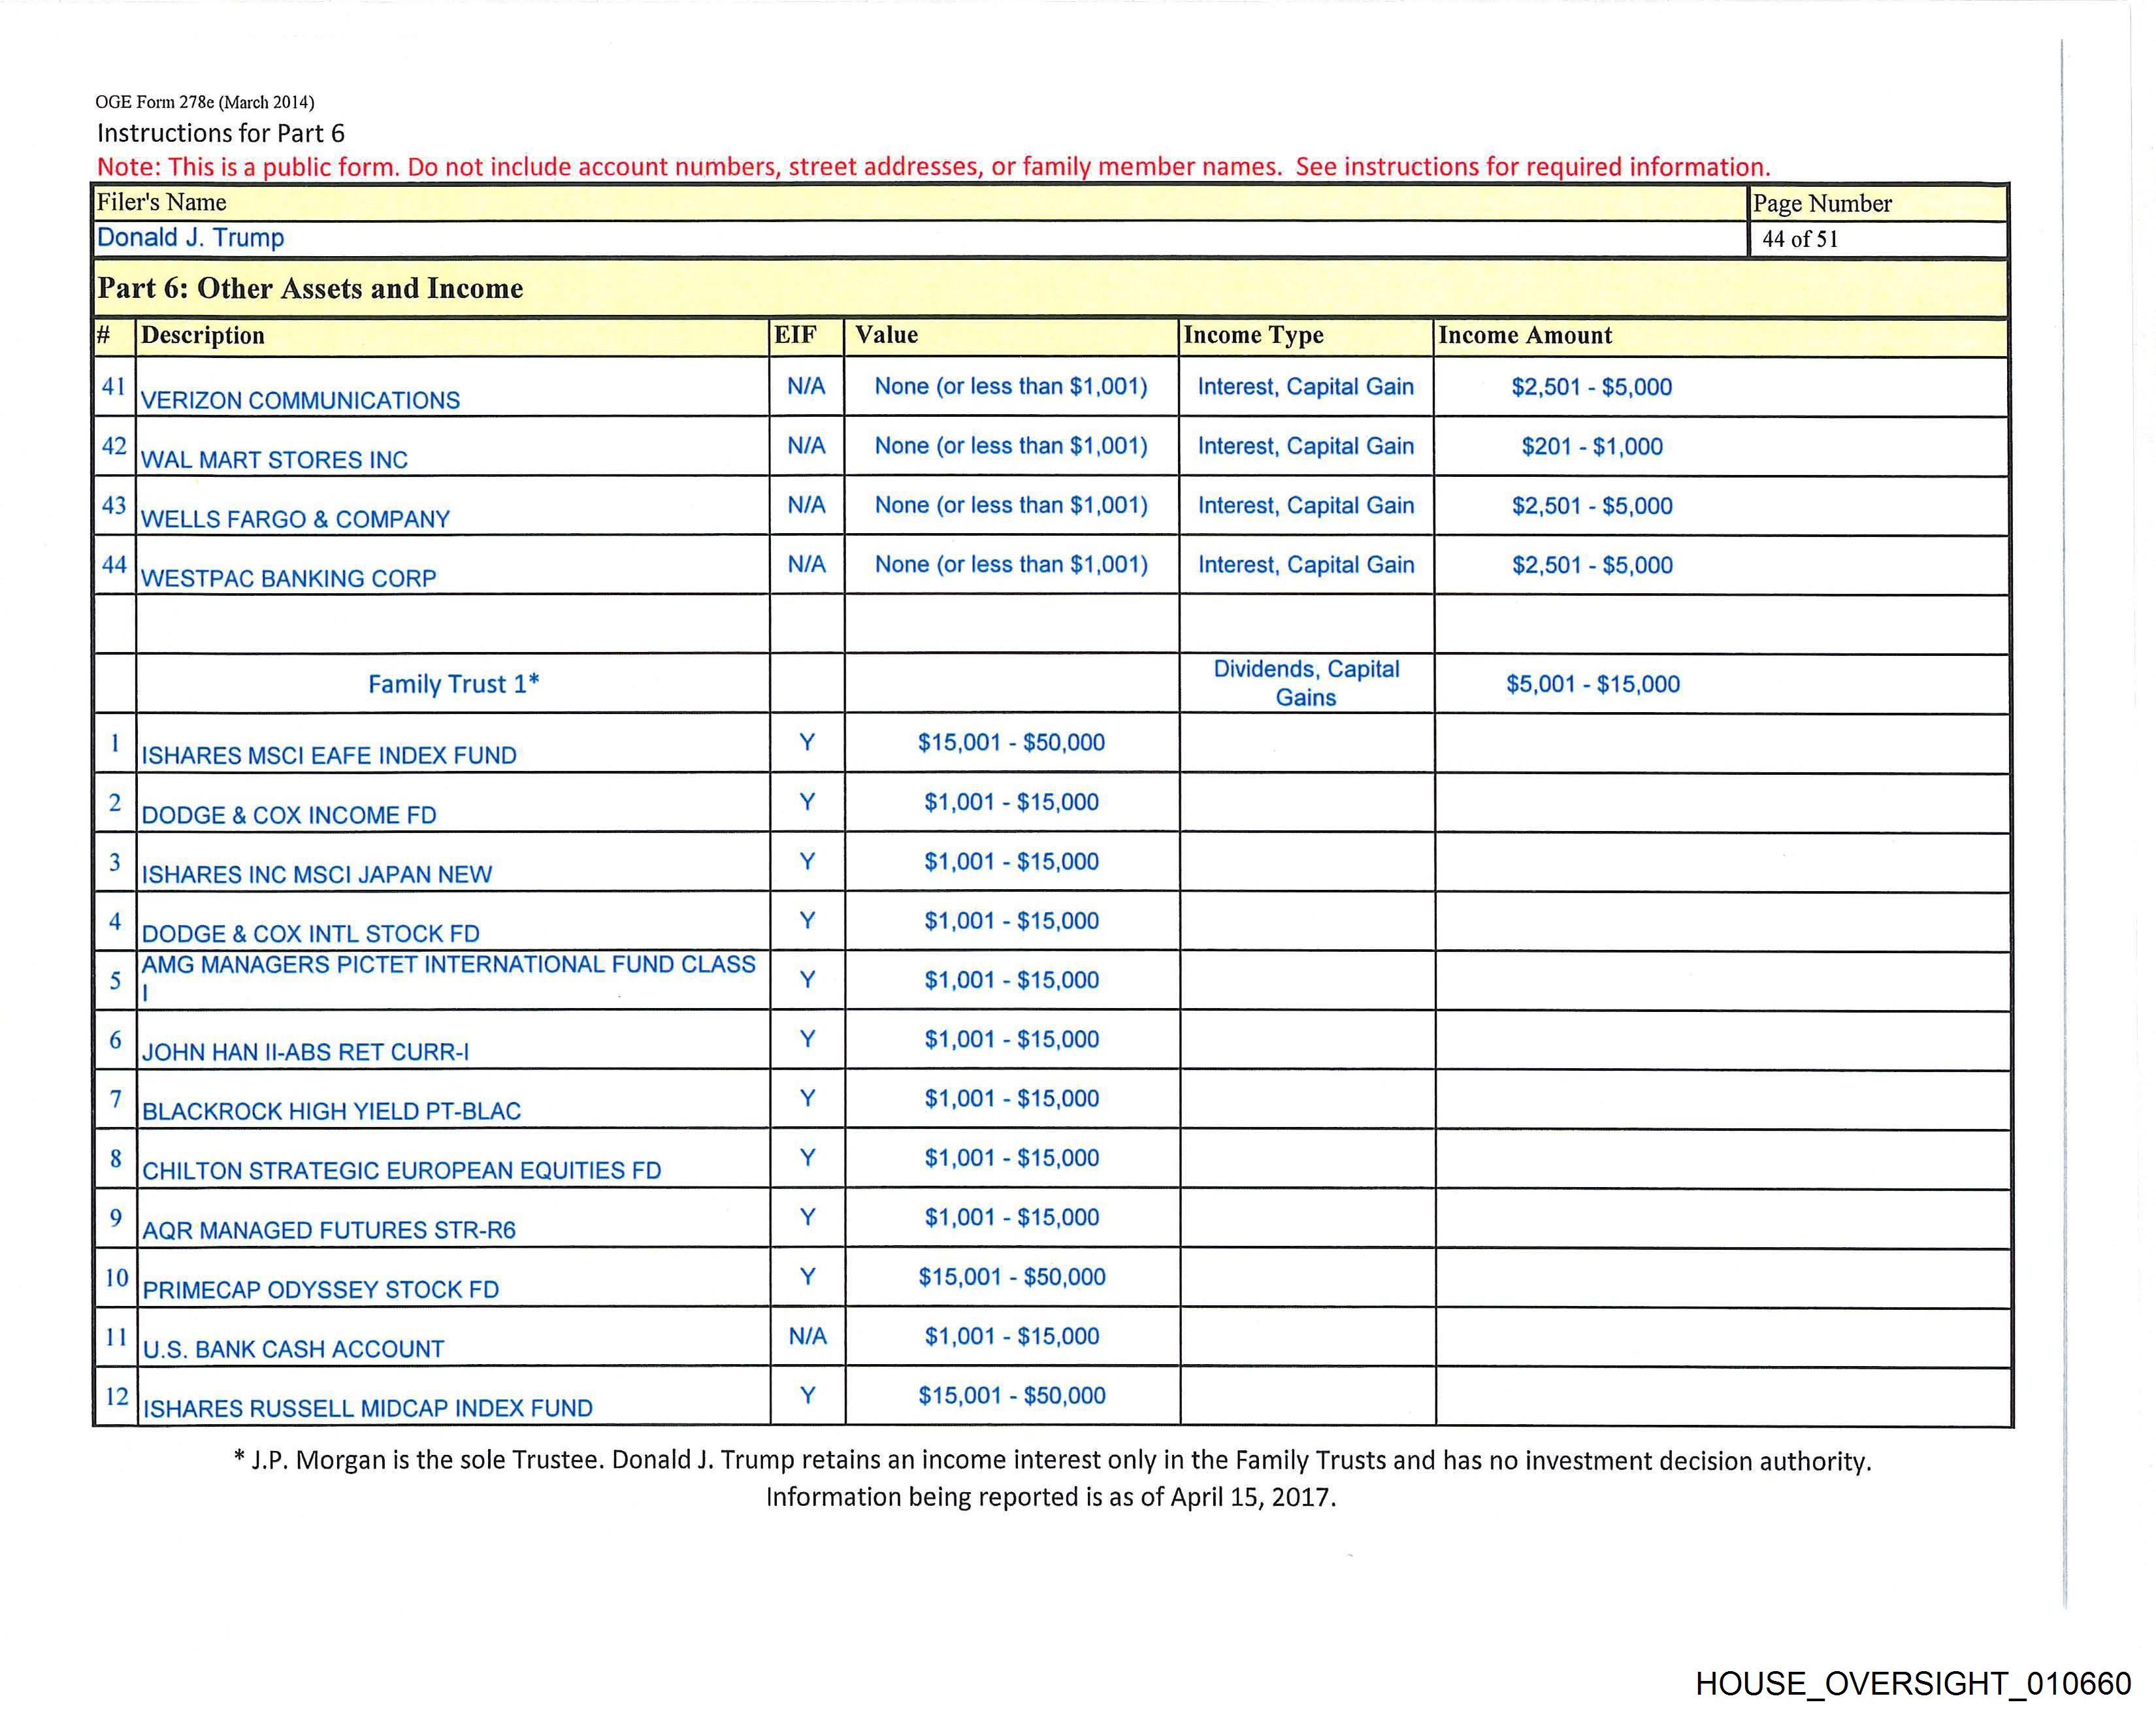Click the WAL MART STORES INC row

coord(274,460)
